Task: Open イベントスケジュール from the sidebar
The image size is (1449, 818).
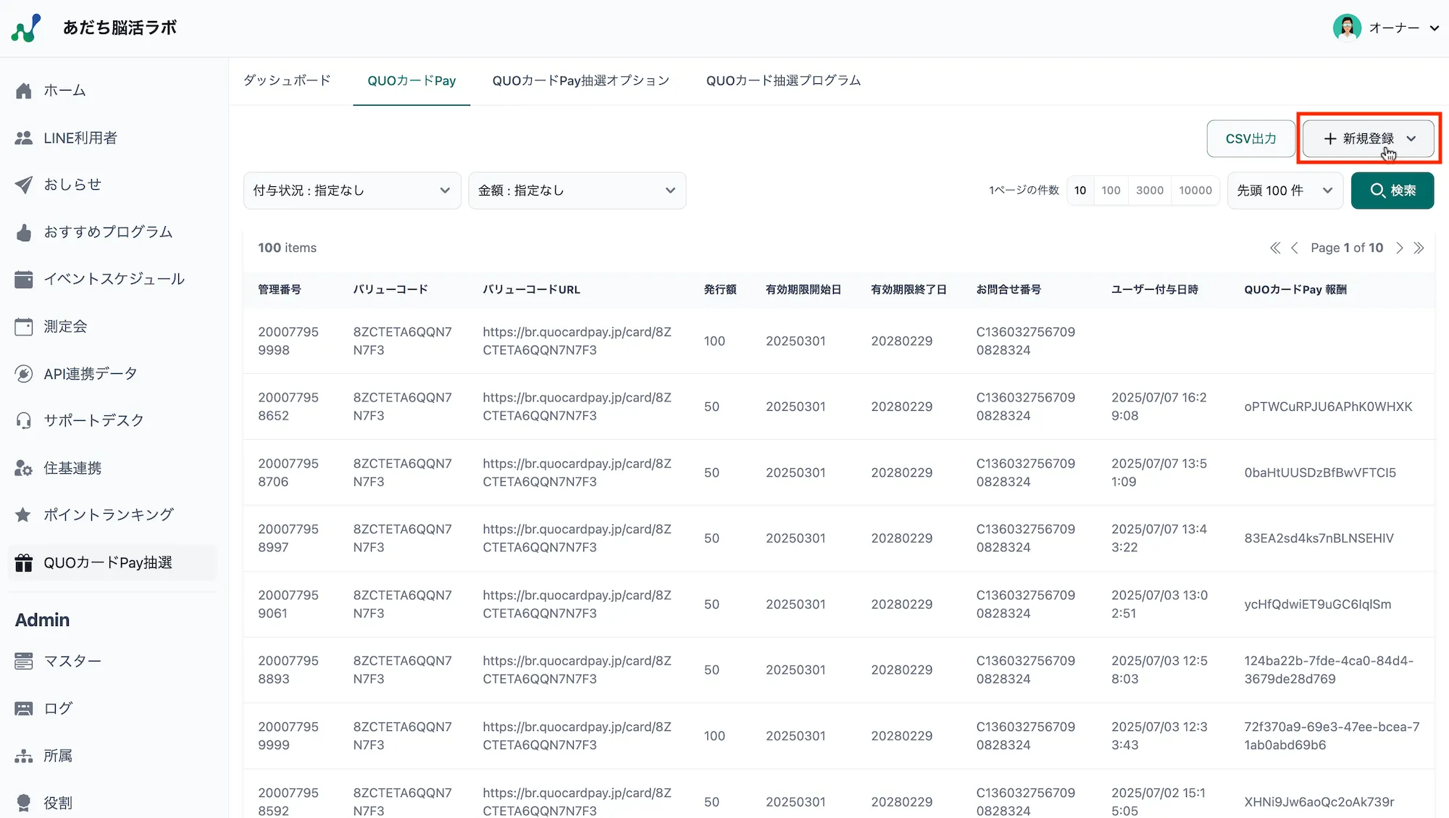Action: click(x=114, y=278)
